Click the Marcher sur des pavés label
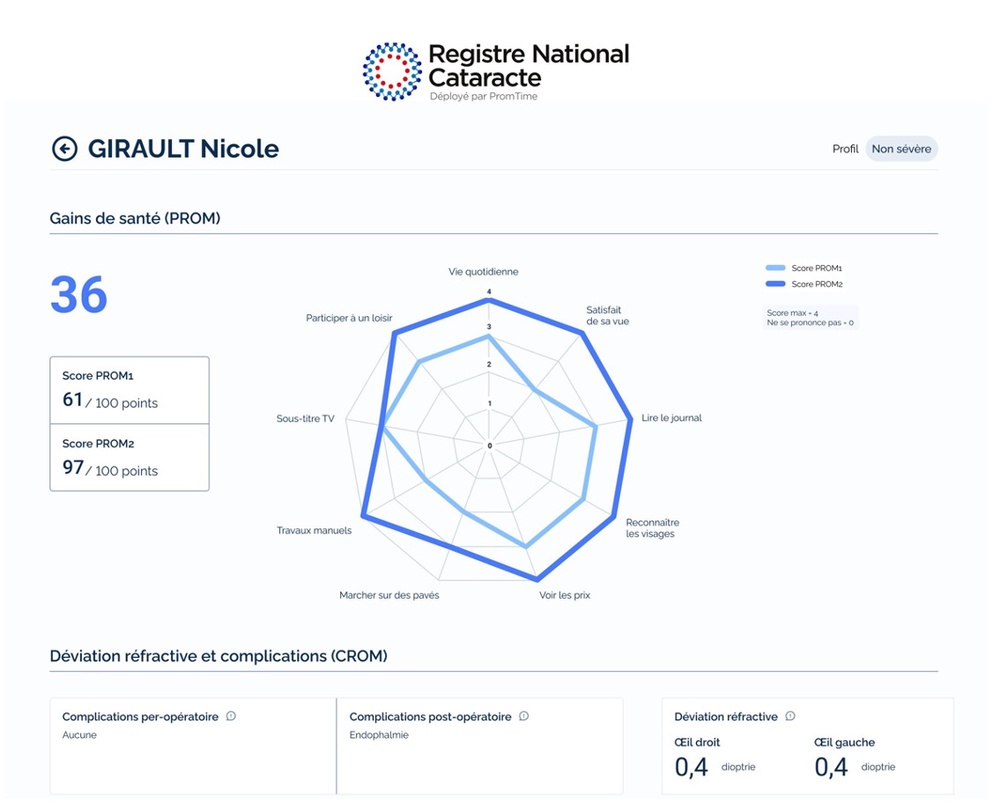993x803 pixels. tap(389, 596)
